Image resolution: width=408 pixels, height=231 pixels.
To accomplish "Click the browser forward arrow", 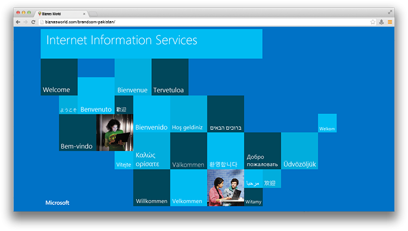I will tap(25, 22).
